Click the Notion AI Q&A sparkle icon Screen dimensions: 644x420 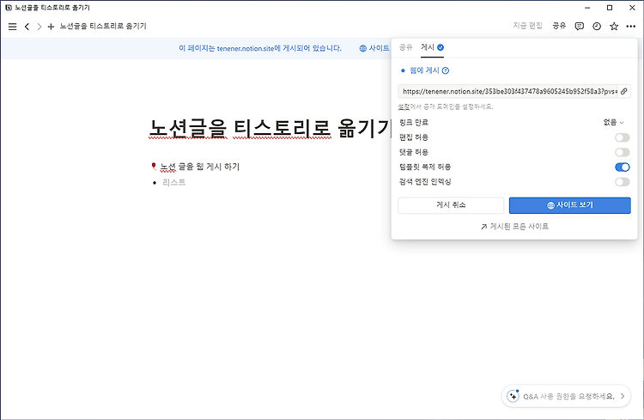point(513,396)
